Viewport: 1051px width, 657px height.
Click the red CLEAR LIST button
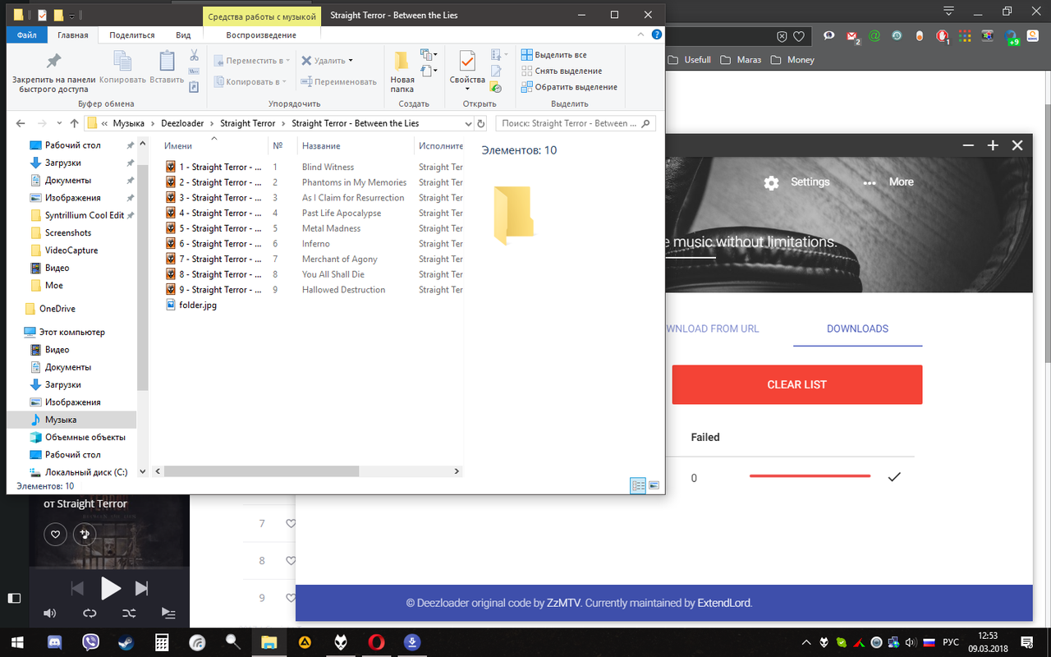(x=796, y=384)
